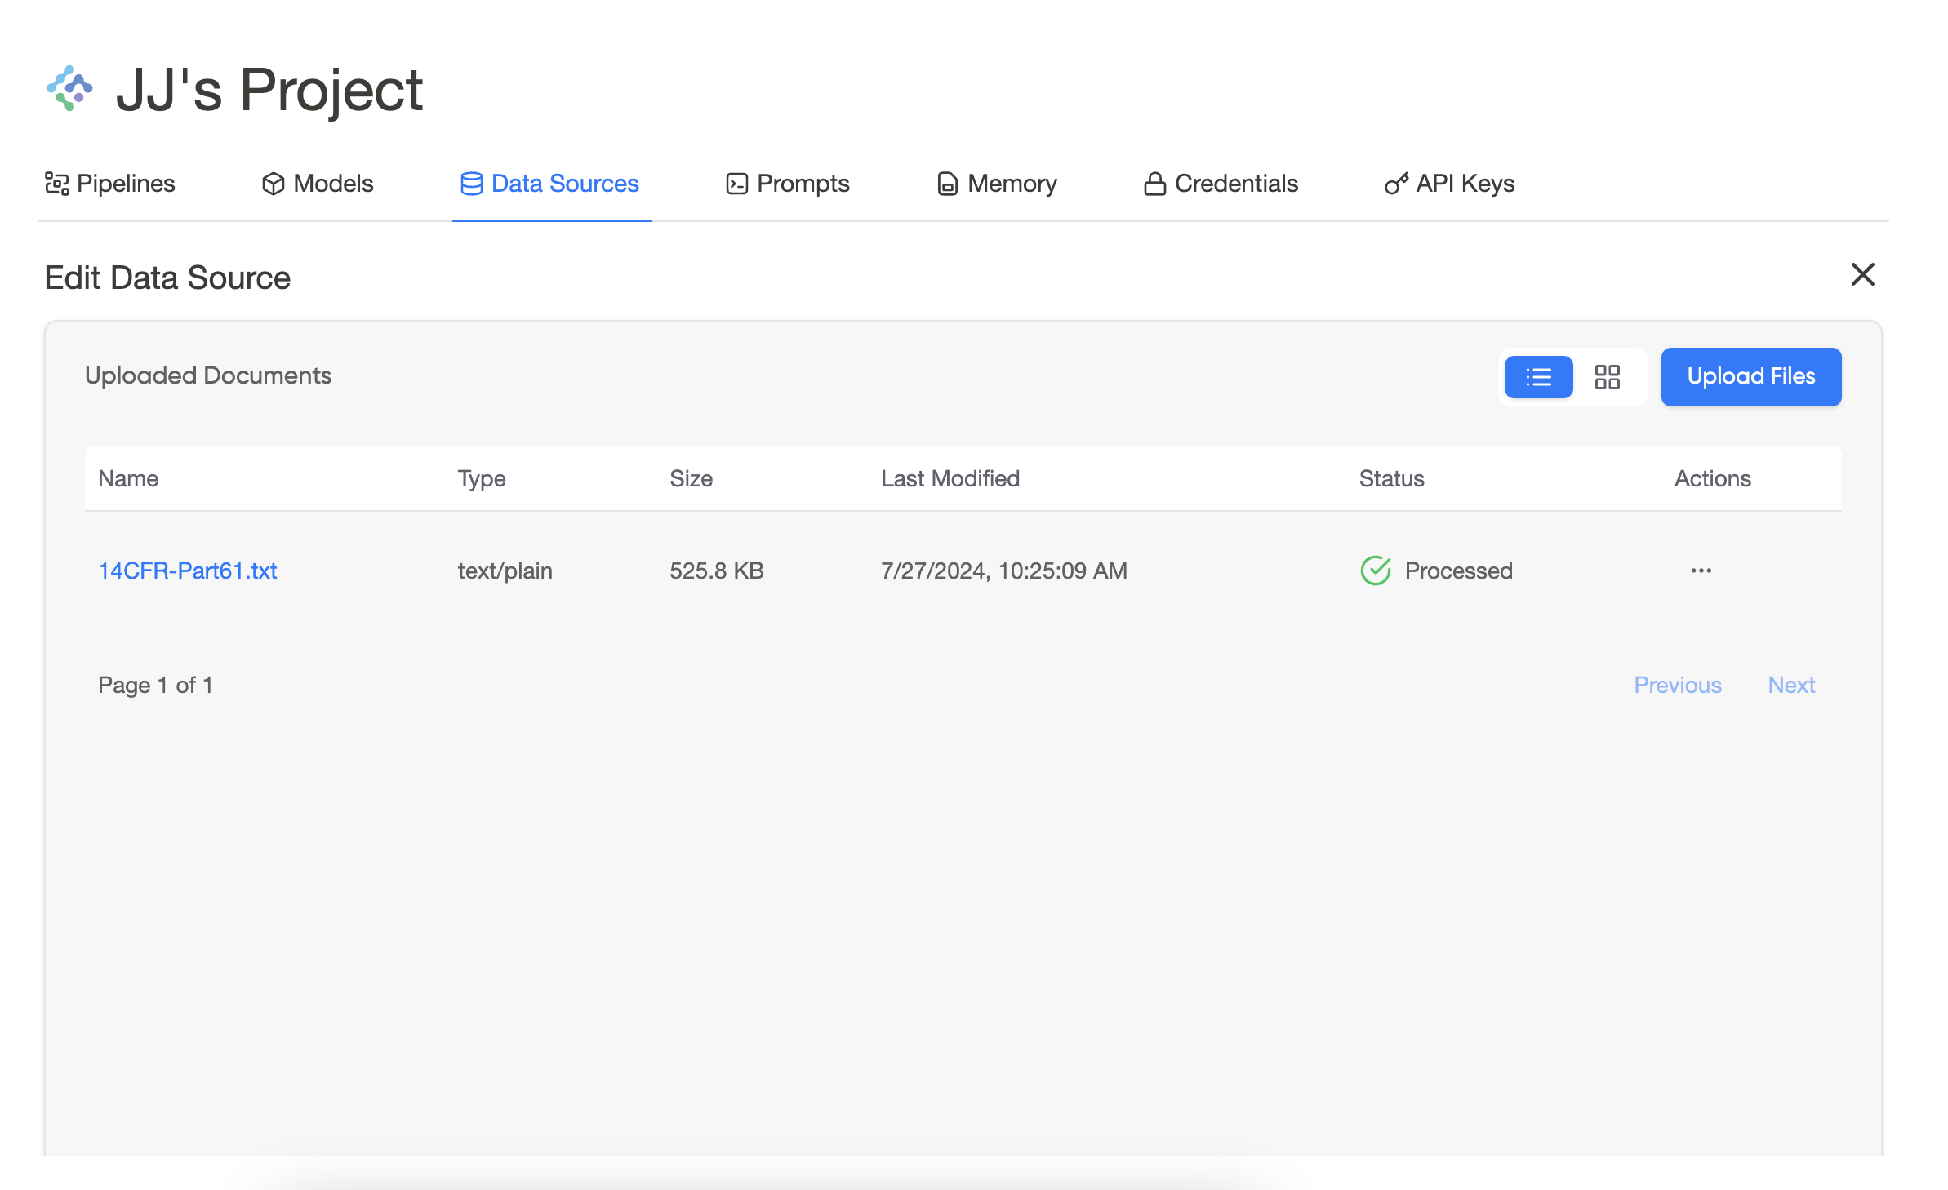Click the Upload Files button
Viewport: 1948px width, 1190px height.
[x=1751, y=376]
